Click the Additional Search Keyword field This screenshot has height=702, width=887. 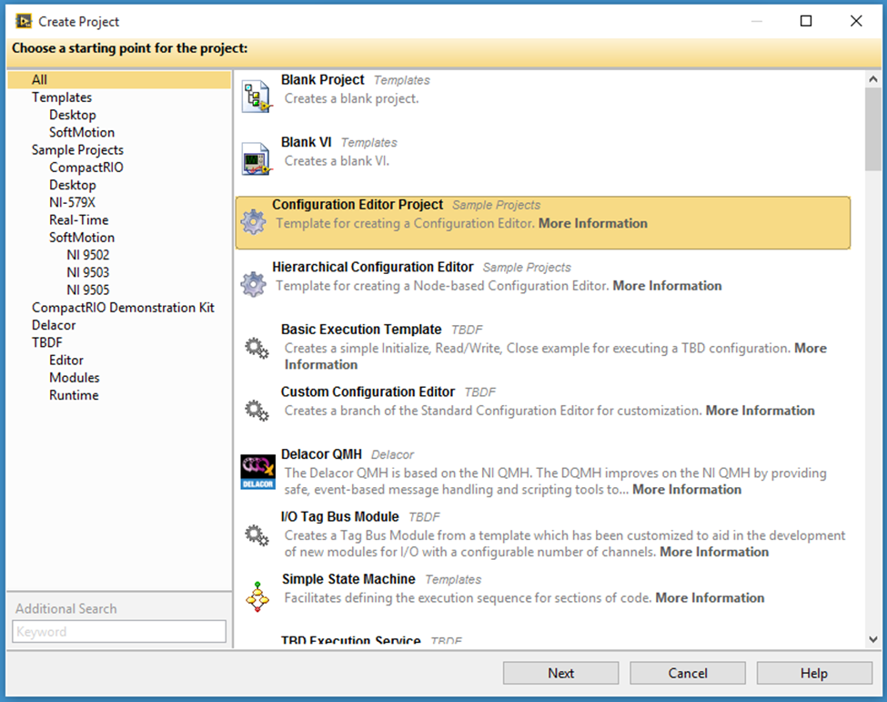click(119, 632)
